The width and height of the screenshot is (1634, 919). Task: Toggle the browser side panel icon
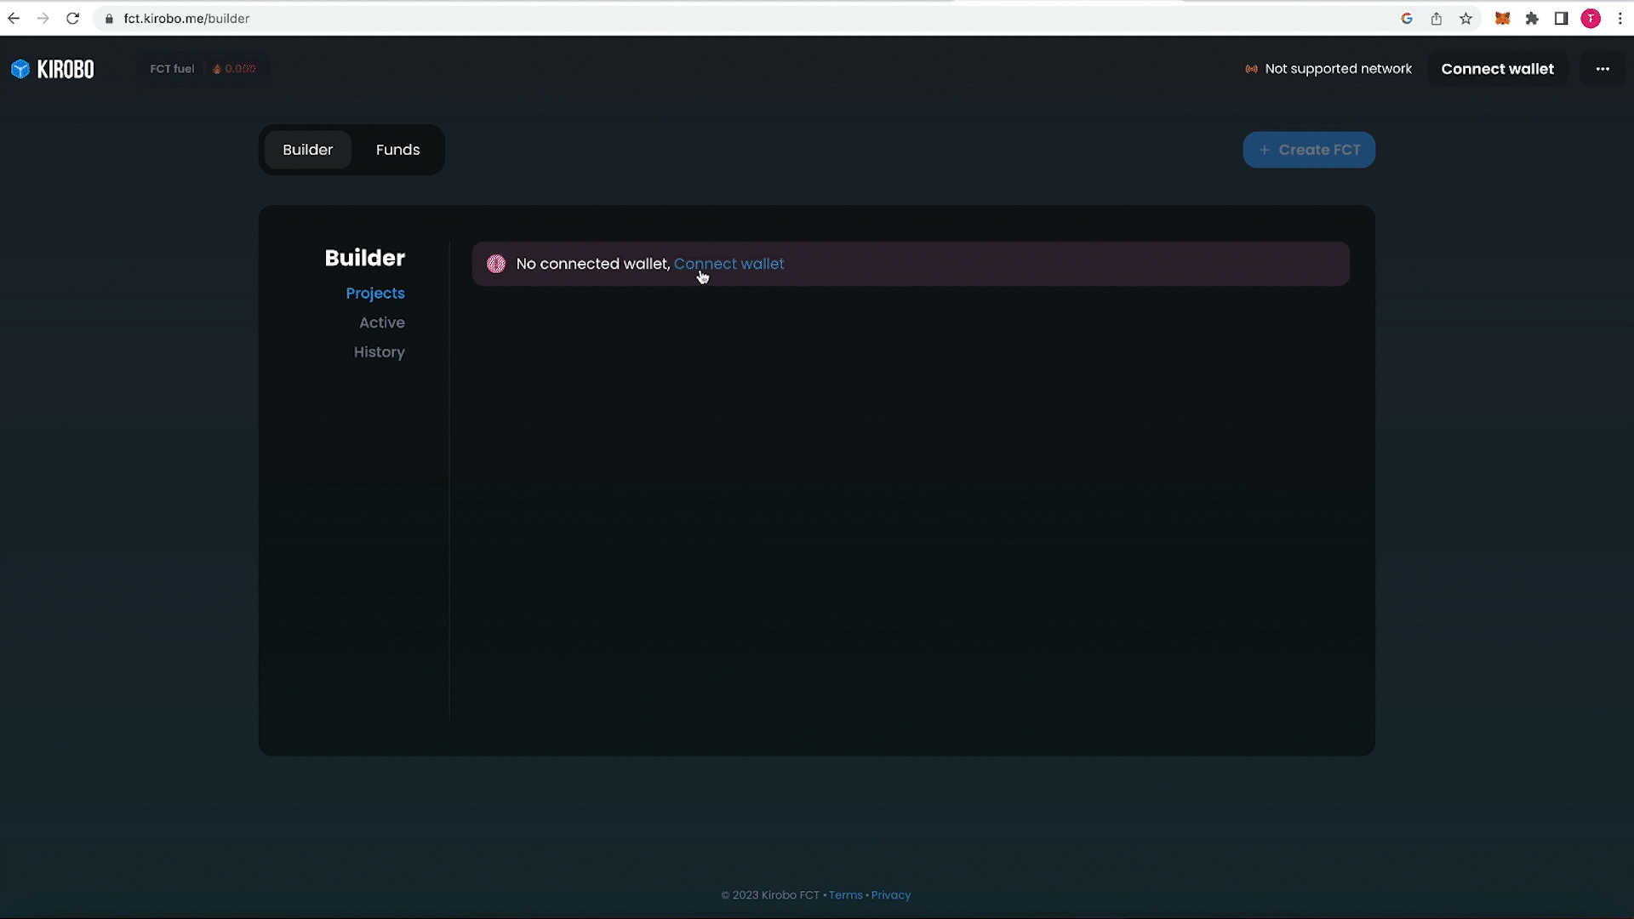point(1561,19)
